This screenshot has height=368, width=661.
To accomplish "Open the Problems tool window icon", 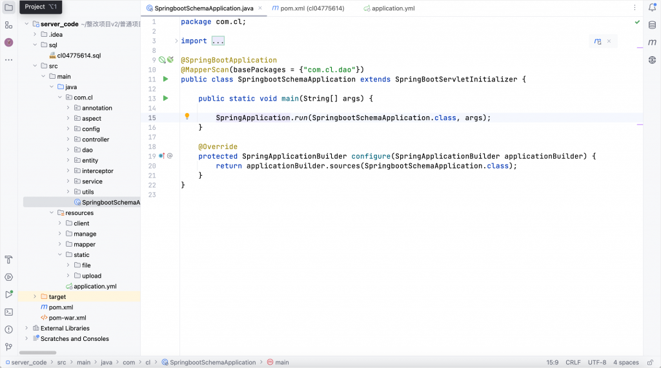I will (8, 329).
